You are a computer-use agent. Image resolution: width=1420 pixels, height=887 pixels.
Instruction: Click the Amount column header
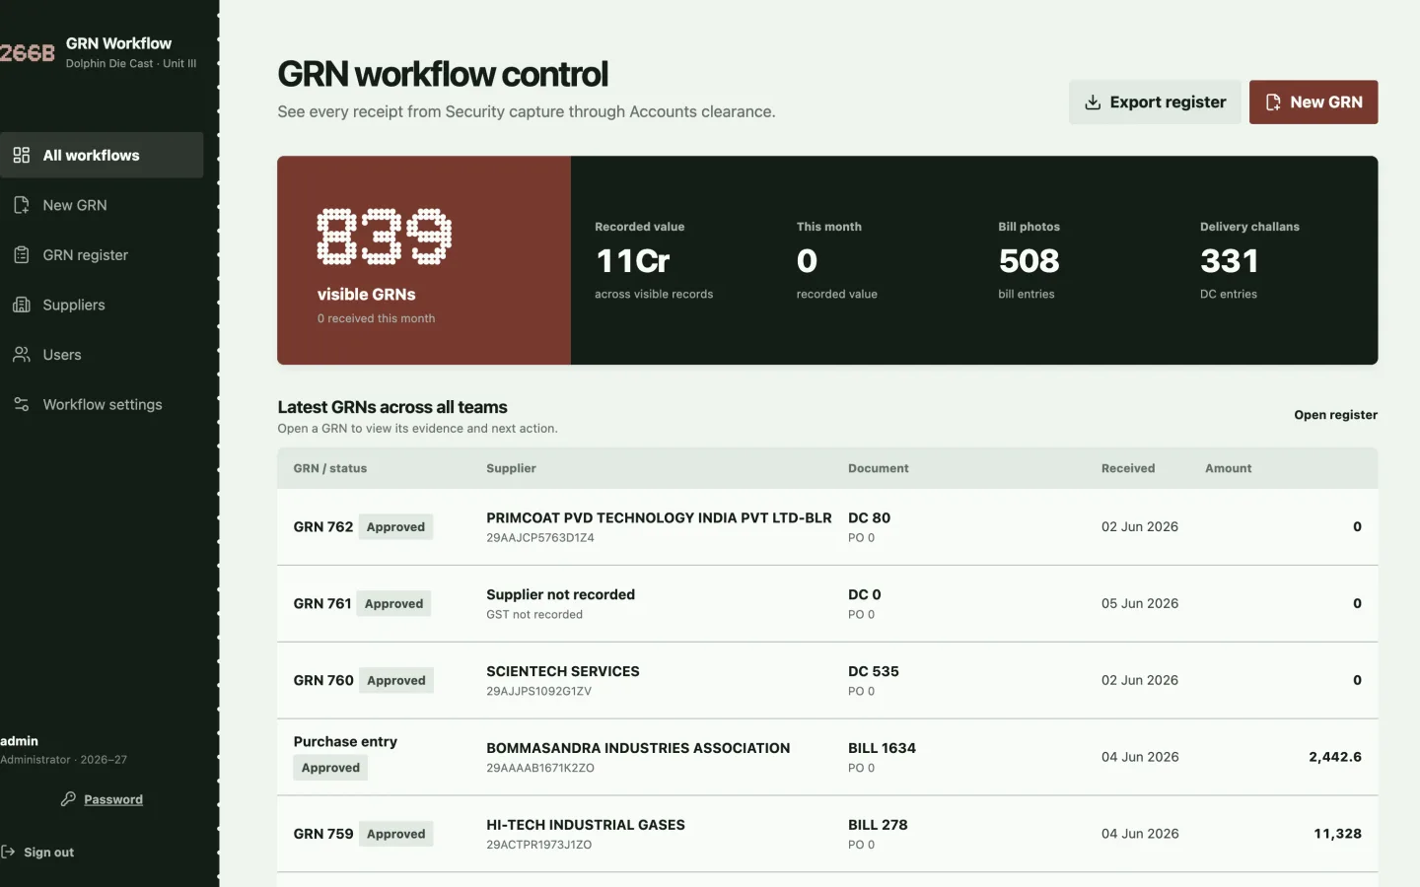point(1228,469)
